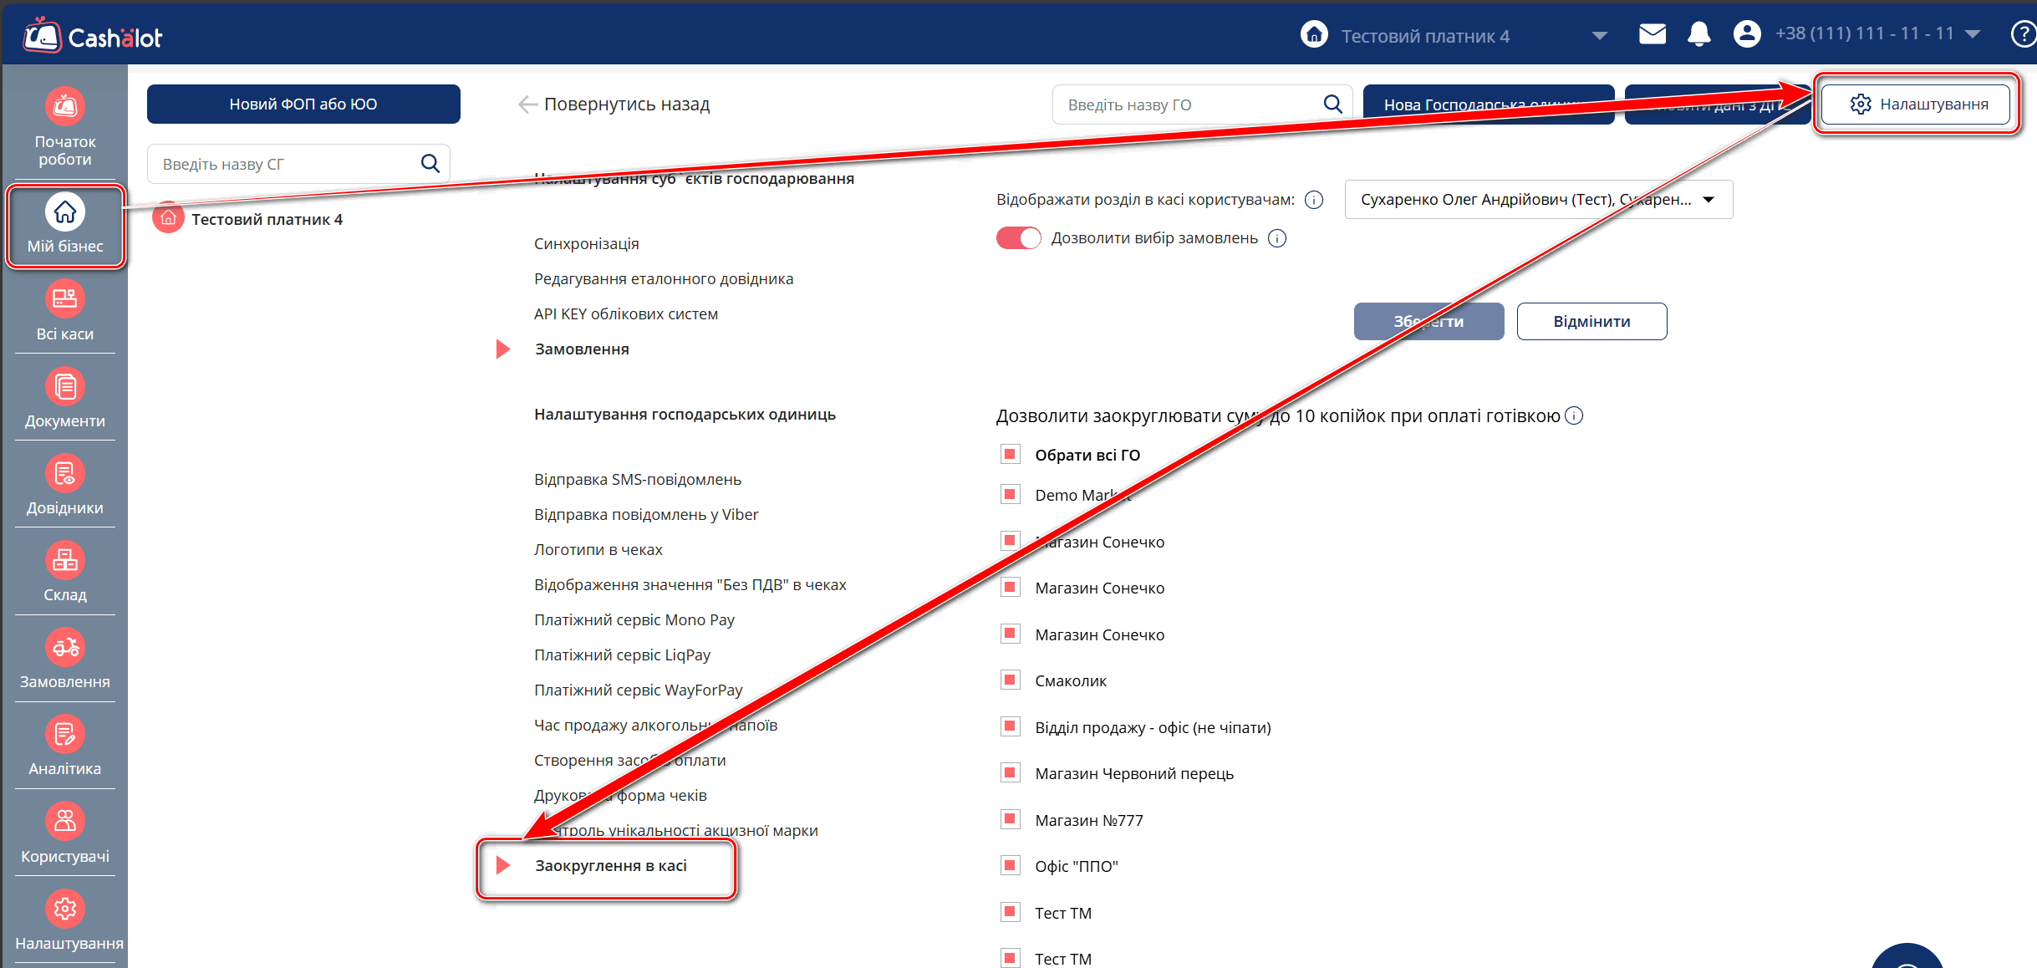Select Логотипи в чеках menu item
The height and width of the screenshot is (968, 2037).
(x=598, y=550)
